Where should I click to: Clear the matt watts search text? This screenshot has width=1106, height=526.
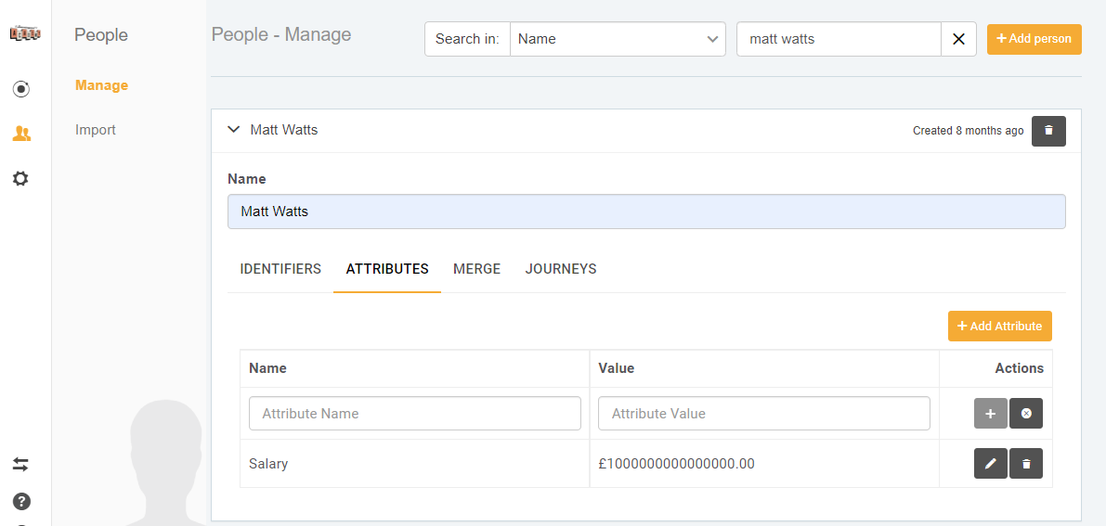coord(958,39)
